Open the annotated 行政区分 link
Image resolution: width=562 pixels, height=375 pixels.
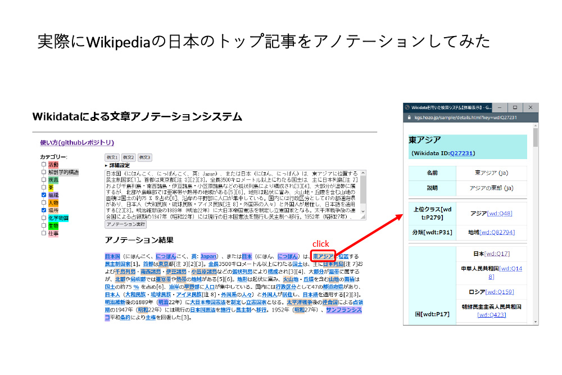286,287
